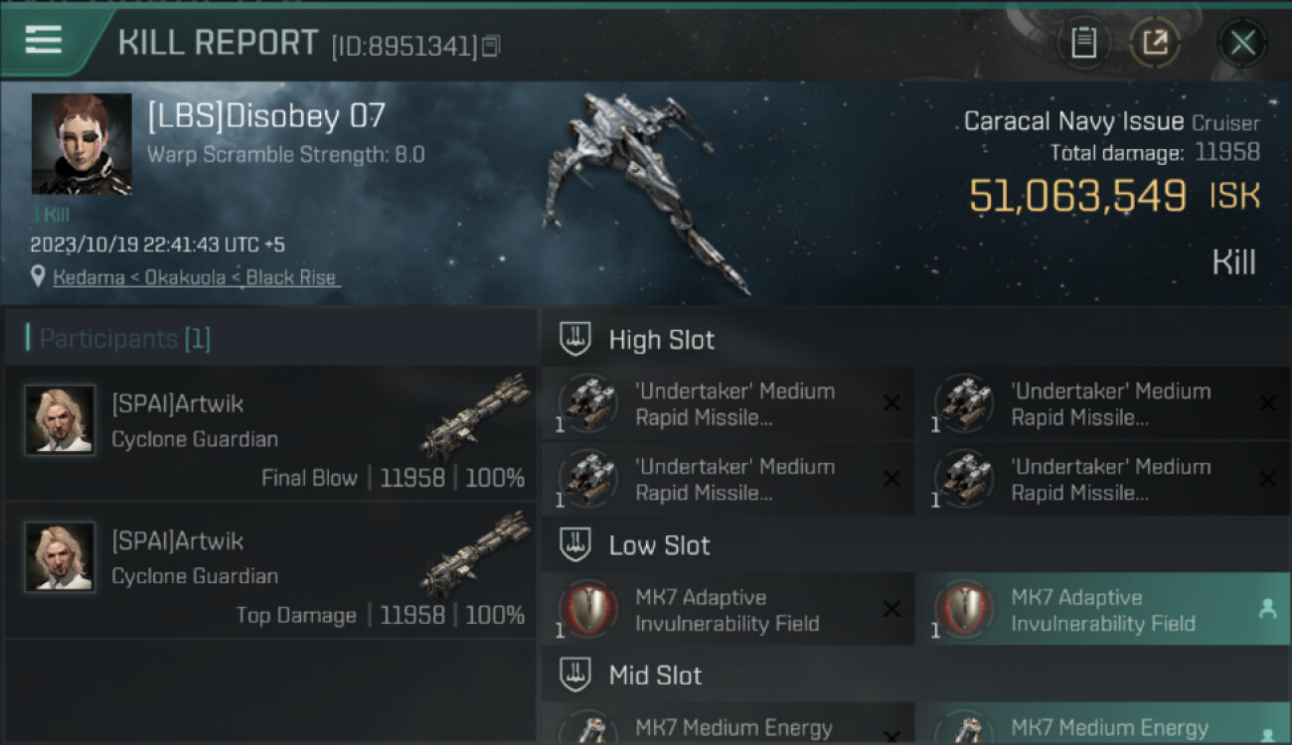Open the hamburger menu icon
Image resolution: width=1292 pixels, height=745 pixels.
[x=43, y=40]
